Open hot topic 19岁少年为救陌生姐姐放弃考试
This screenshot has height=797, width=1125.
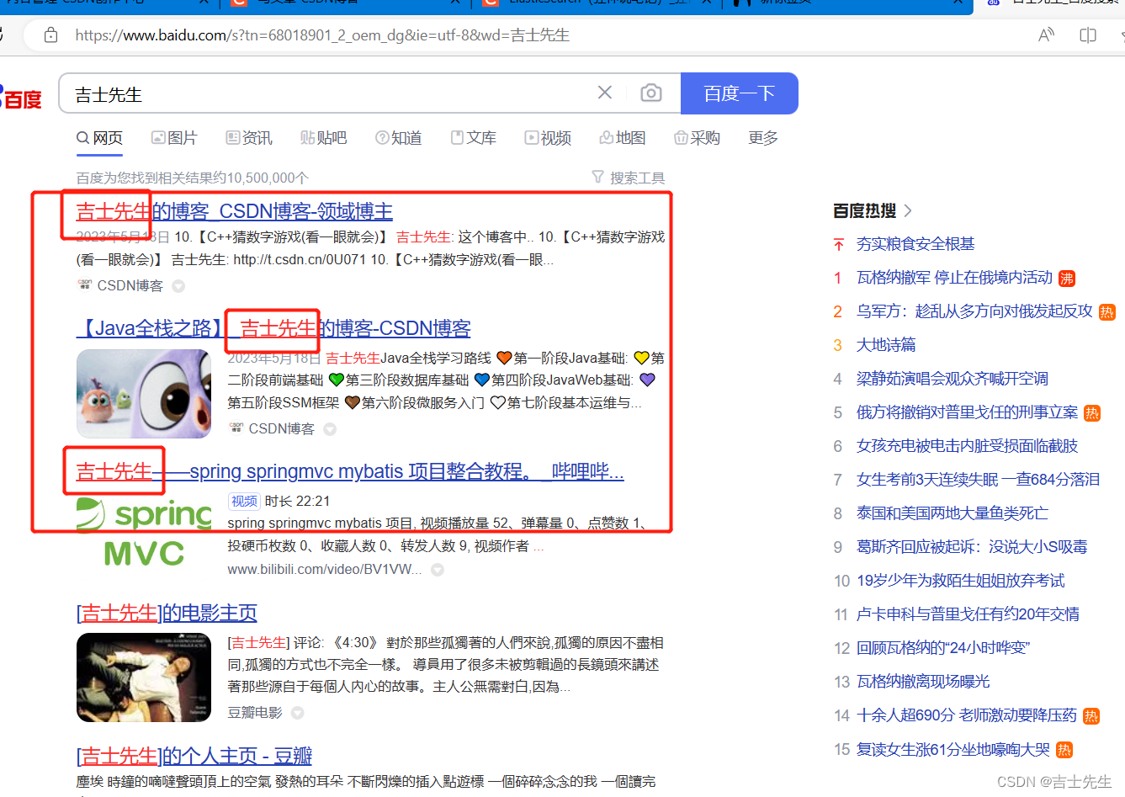pyautogui.click(x=961, y=581)
